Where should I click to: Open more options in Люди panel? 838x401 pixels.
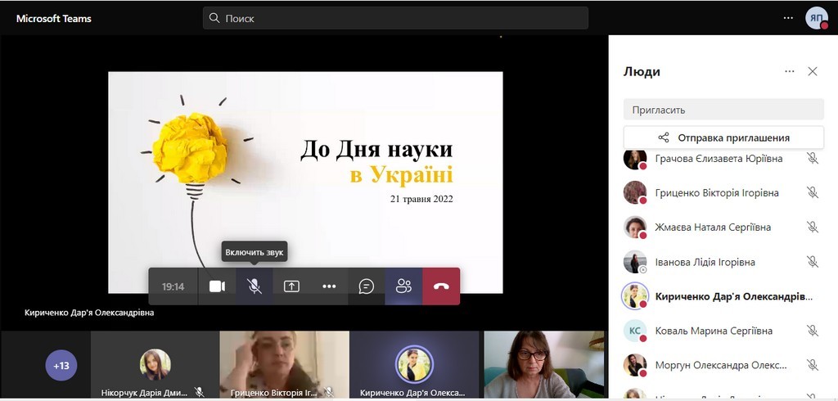pyautogui.click(x=790, y=71)
